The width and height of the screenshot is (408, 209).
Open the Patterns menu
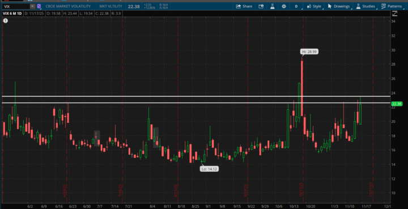(392, 6)
